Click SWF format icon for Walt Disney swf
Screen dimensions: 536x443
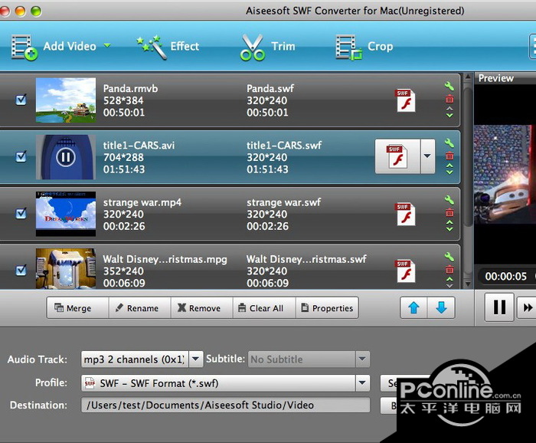[x=405, y=271]
